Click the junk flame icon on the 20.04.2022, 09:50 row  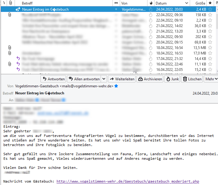pos(151,37)
